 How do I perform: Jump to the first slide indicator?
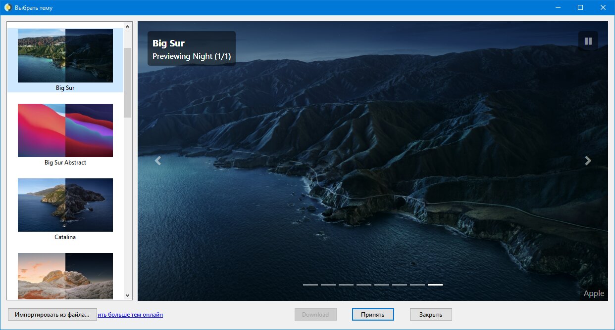coord(310,285)
